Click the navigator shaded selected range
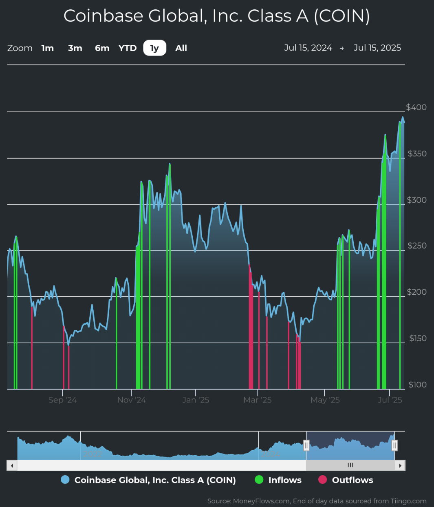434x507 pixels. click(350, 445)
